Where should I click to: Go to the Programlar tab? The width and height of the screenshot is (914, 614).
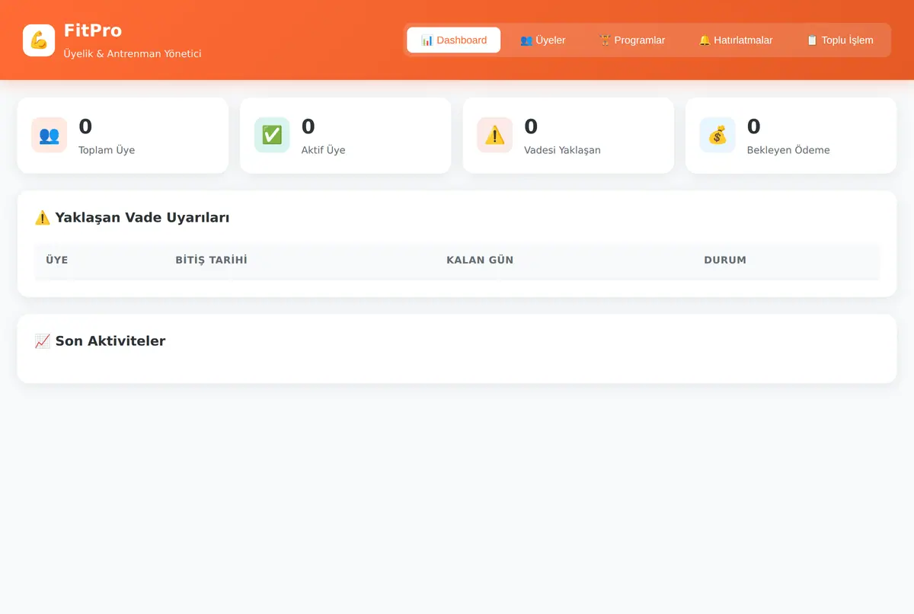632,40
